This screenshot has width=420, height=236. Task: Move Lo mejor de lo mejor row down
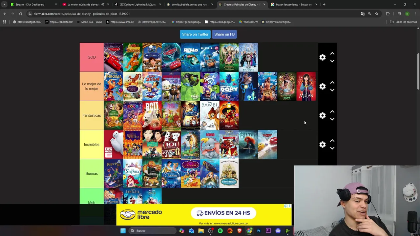click(x=332, y=90)
